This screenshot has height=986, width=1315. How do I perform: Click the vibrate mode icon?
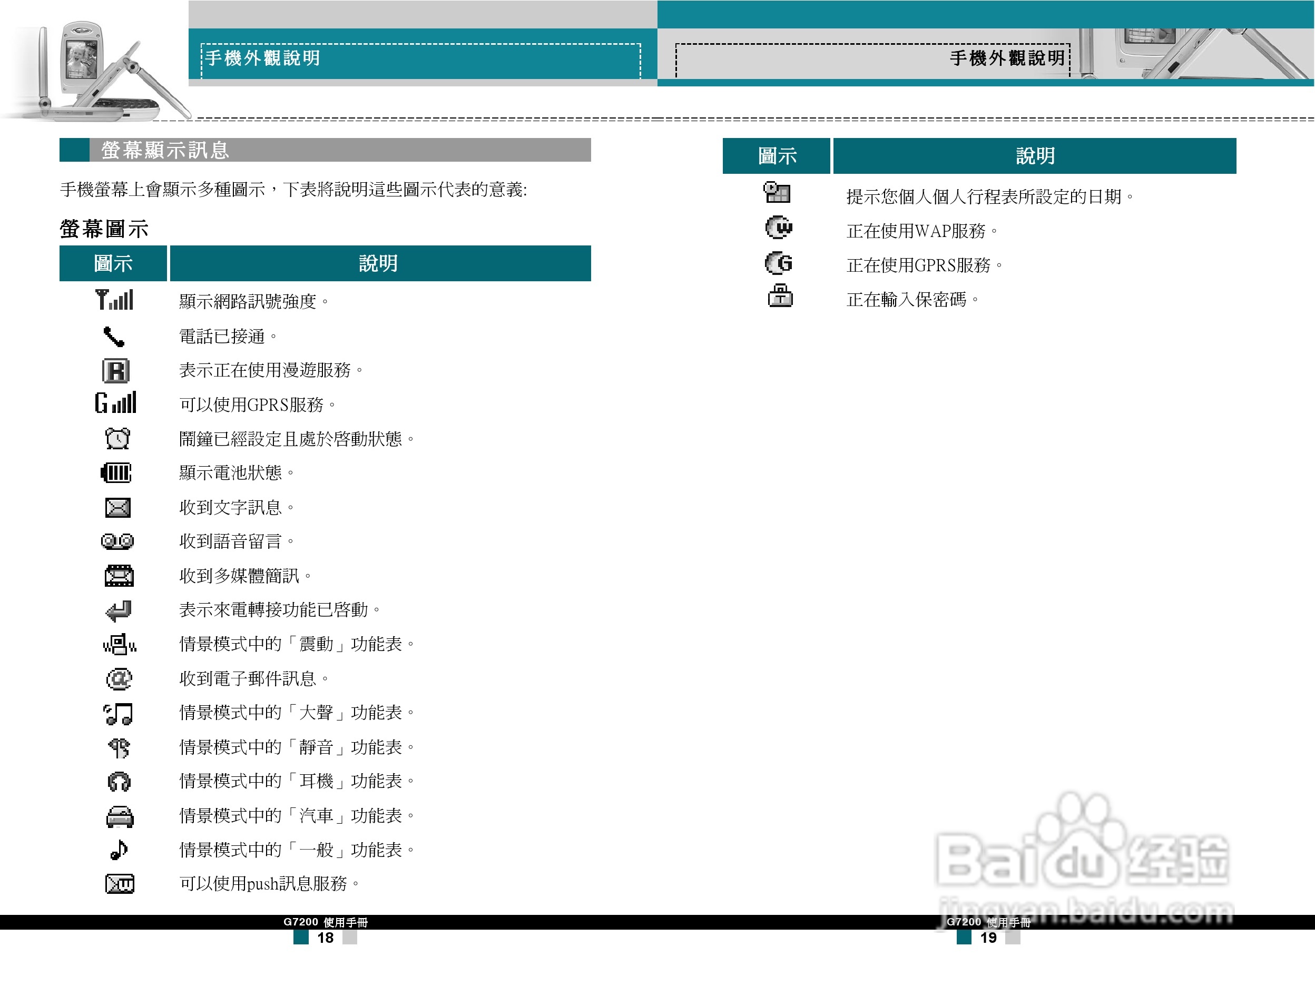[119, 643]
